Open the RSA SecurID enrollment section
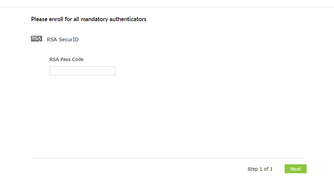Viewport: 334px width, 195px height. pyautogui.click(x=63, y=39)
